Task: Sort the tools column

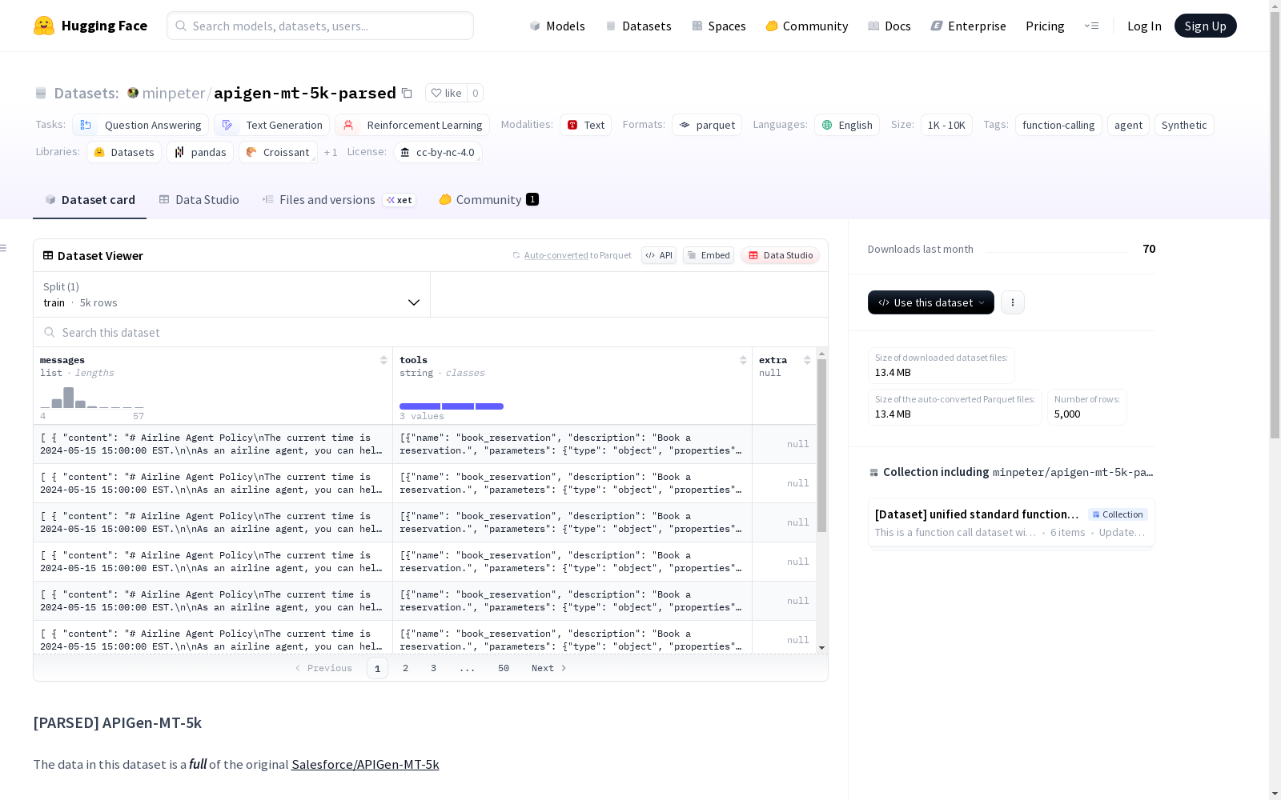Action: [x=743, y=360]
